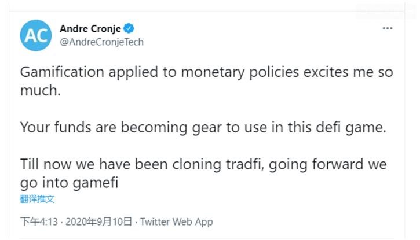Click the 2020年9月10日 date text
This screenshot has height=240, width=420.
(102, 221)
